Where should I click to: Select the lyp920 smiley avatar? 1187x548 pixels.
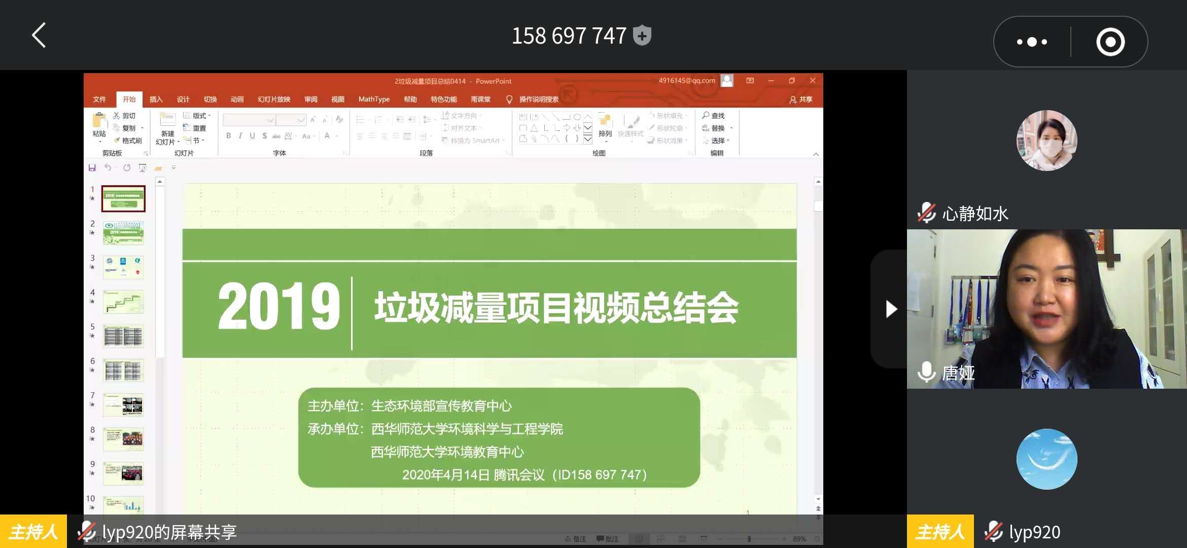[x=1046, y=459]
